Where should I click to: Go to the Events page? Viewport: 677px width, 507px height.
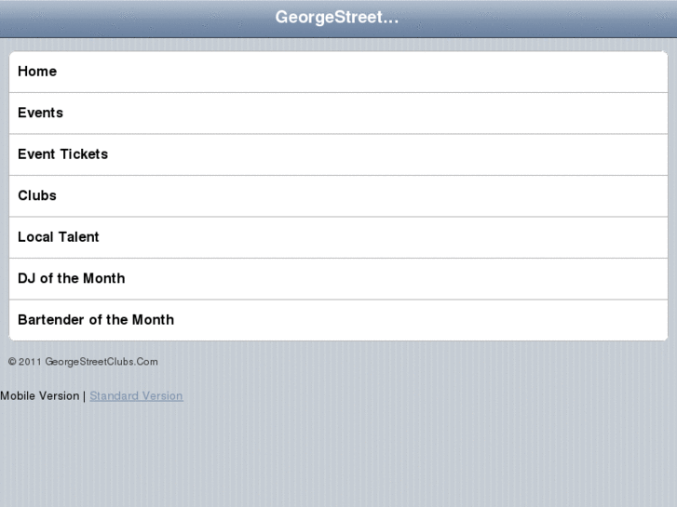(41, 113)
